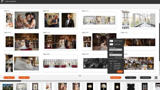The height and width of the screenshot is (90, 160).
Task: Click the panel divider handle above image strip
Action: 80,76
